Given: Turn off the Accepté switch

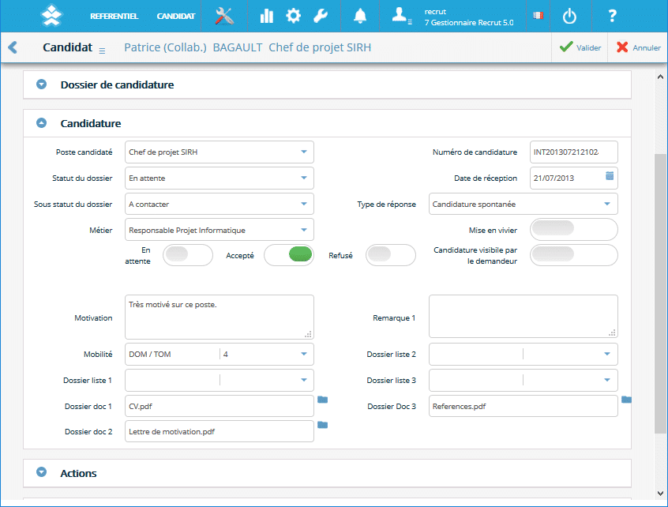Looking at the screenshot, I should coord(289,255).
